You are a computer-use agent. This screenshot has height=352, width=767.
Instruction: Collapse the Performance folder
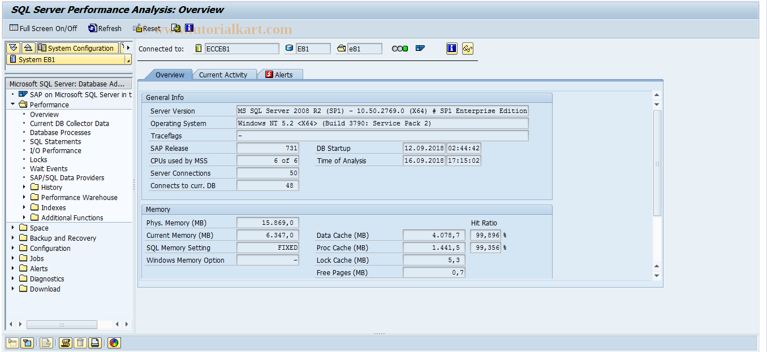(x=12, y=105)
